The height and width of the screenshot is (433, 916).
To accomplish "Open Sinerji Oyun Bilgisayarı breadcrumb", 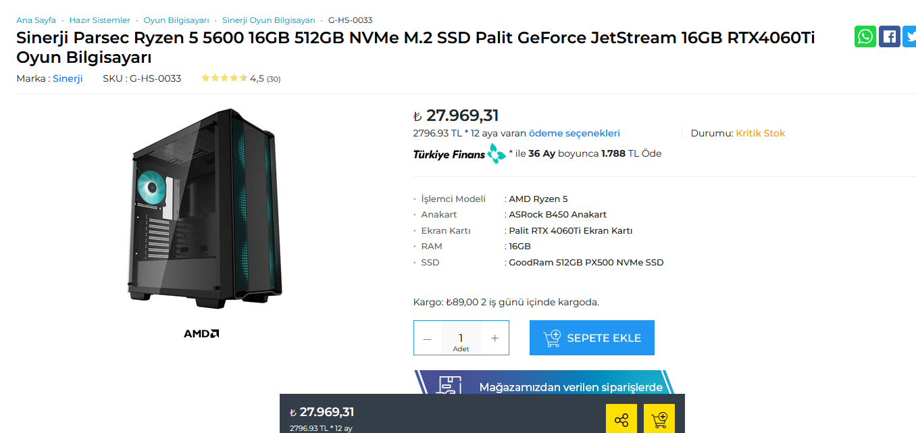I will click(268, 20).
